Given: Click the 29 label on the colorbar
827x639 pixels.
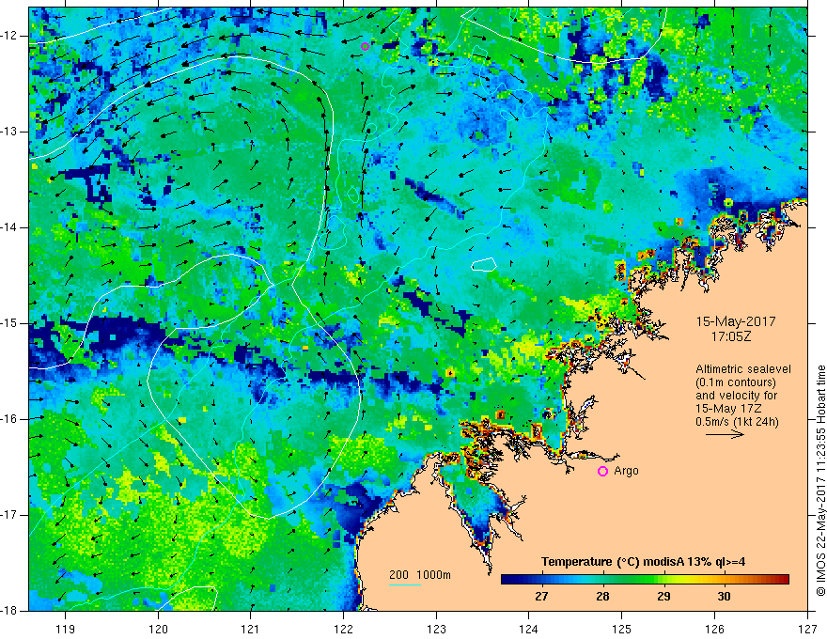Looking at the screenshot, I should click(663, 597).
